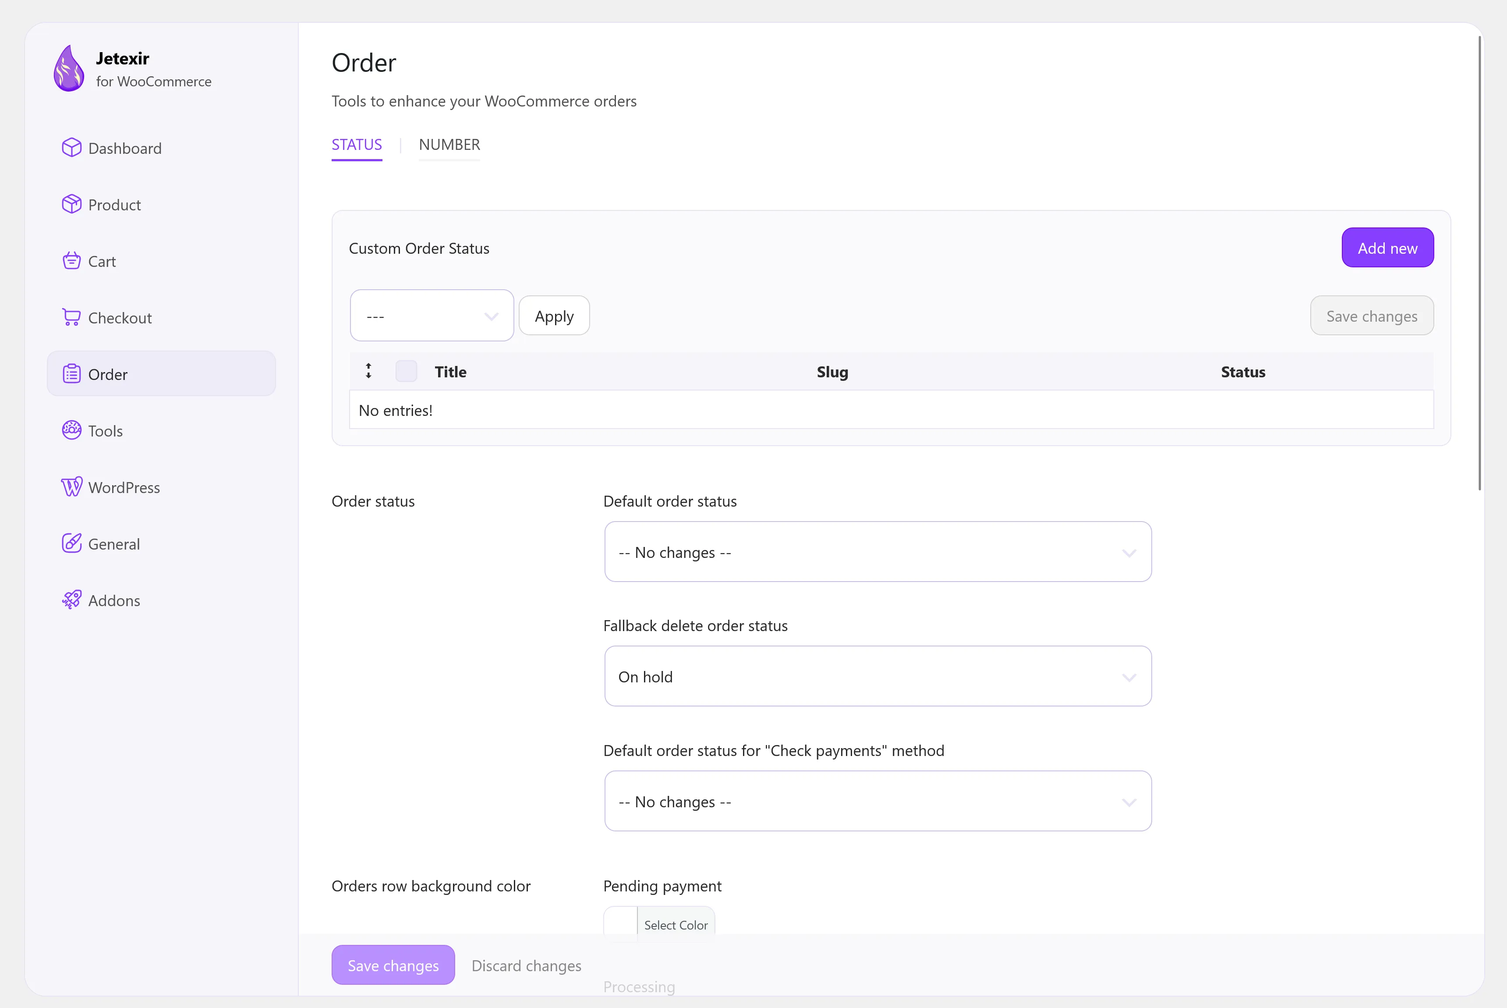This screenshot has height=1008, width=1507.
Task: Click the page vertical scrollbar
Action: (1479, 263)
